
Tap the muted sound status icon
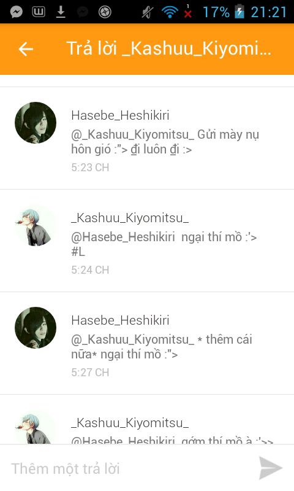[x=147, y=12]
